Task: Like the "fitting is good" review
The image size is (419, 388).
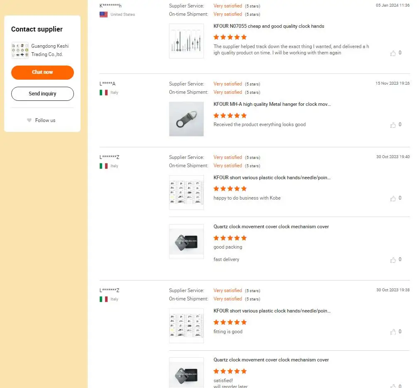Action: click(x=393, y=332)
